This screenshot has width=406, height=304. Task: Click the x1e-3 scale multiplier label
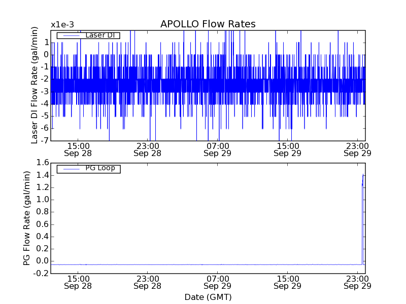(62, 25)
